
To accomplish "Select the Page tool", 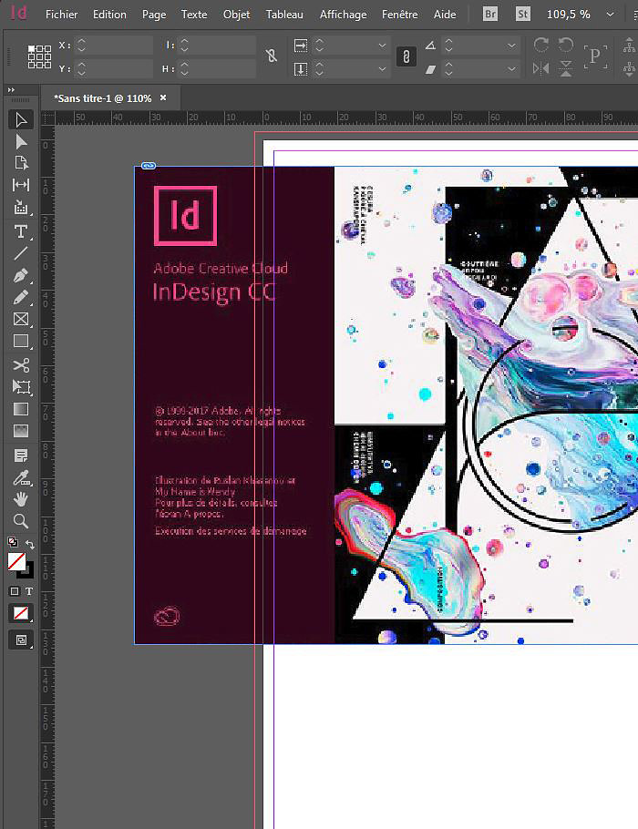I will 21,163.
